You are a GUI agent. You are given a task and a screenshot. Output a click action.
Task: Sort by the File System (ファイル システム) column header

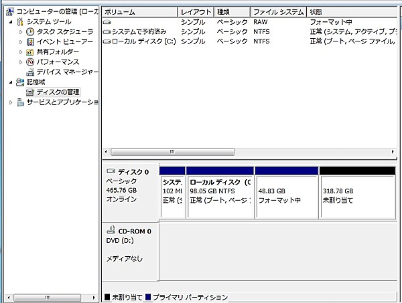[x=278, y=12]
